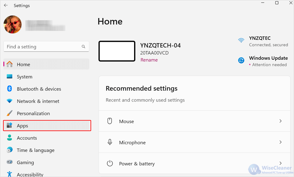The image size is (294, 177).
Task: Click the Rename link for this PC
Action: tap(149, 60)
